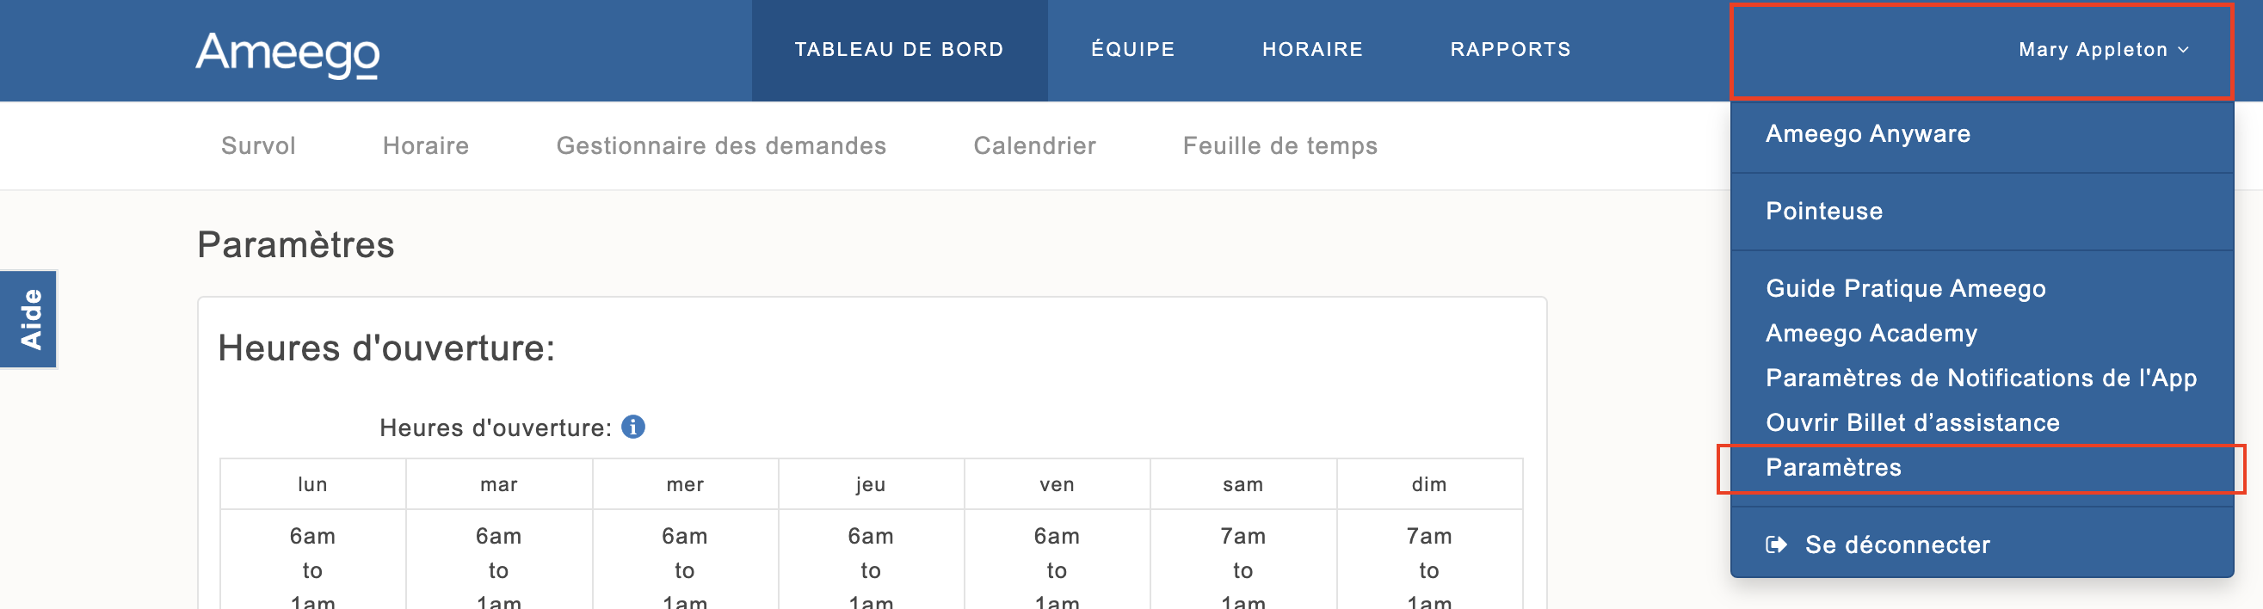Click the opening hours info icon
The height and width of the screenshot is (609, 2263).
click(x=632, y=428)
